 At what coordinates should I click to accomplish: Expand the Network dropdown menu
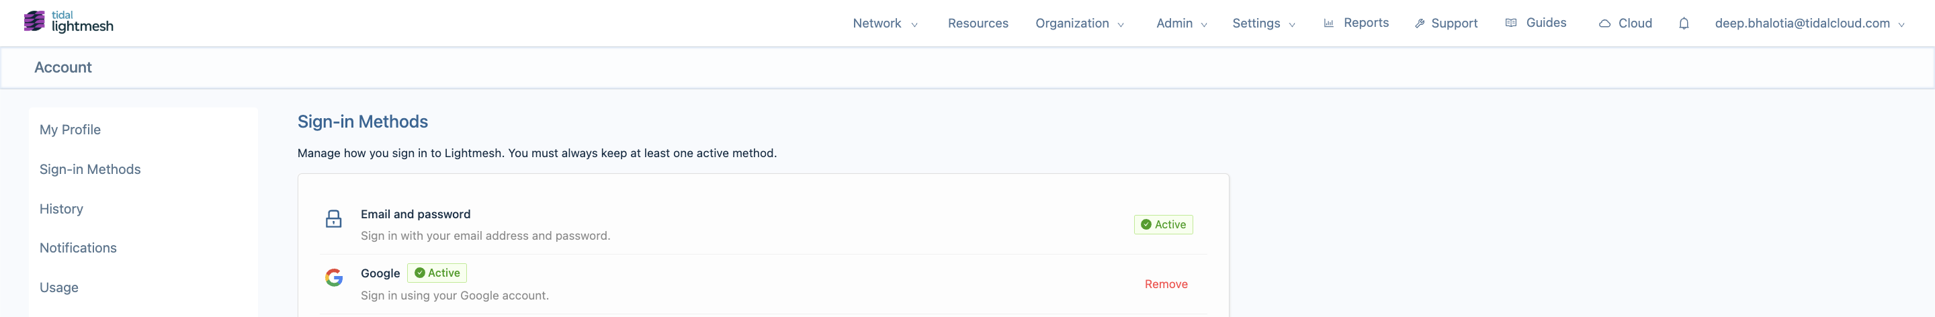pos(885,24)
